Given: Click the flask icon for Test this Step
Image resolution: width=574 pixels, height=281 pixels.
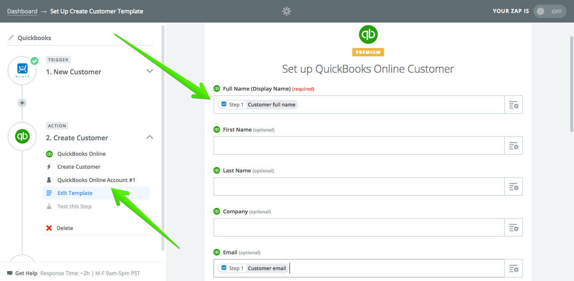Looking at the screenshot, I should click(x=49, y=206).
